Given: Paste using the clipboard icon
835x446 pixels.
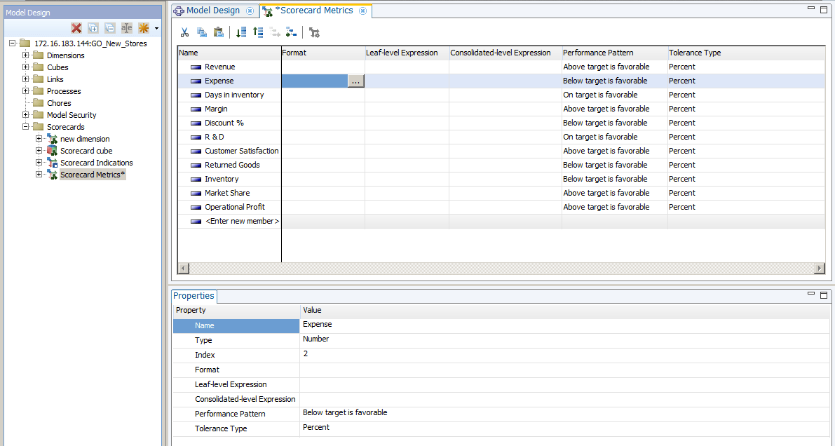Looking at the screenshot, I should coord(218,32).
